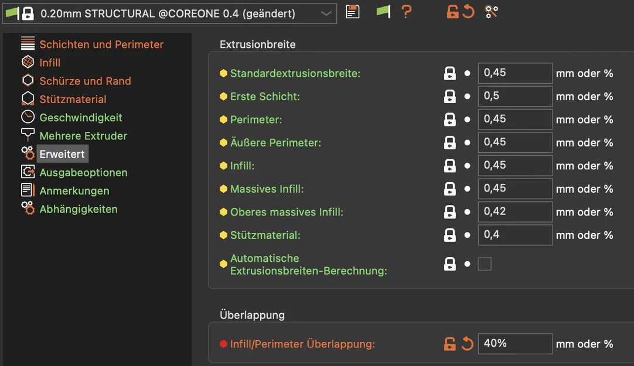Click the Erste Schicht width input field

point(515,96)
